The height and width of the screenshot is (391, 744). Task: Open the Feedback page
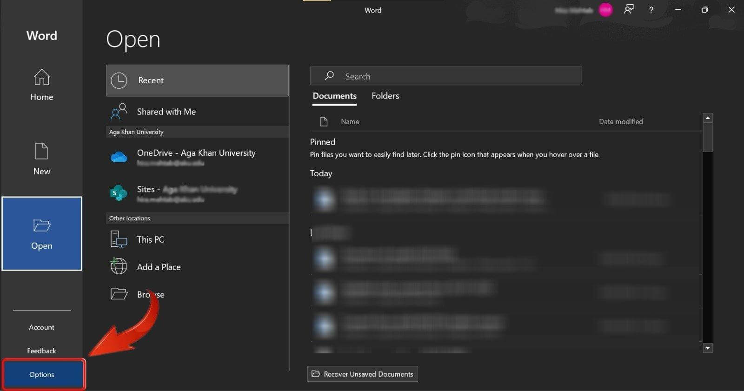pyautogui.click(x=41, y=351)
